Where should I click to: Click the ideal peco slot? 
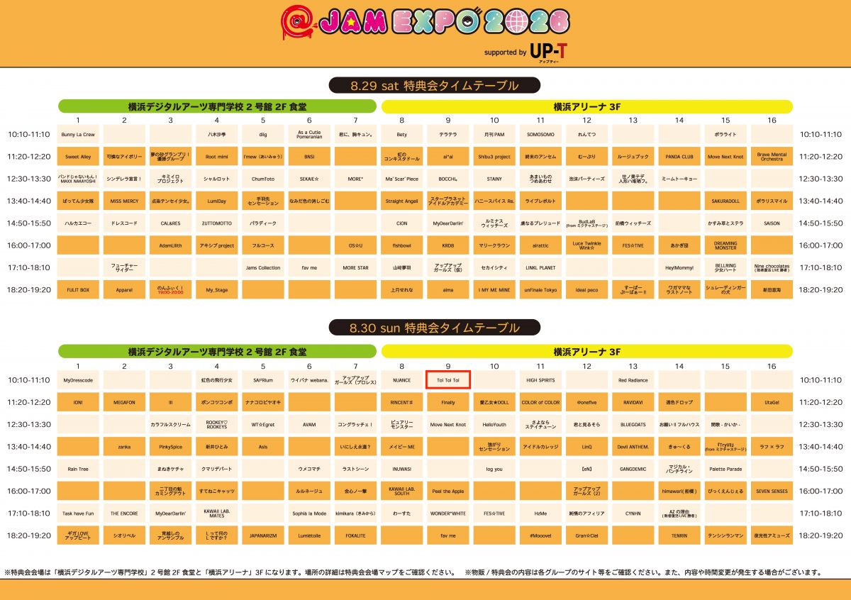pyautogui.click(x=587, y=290)
